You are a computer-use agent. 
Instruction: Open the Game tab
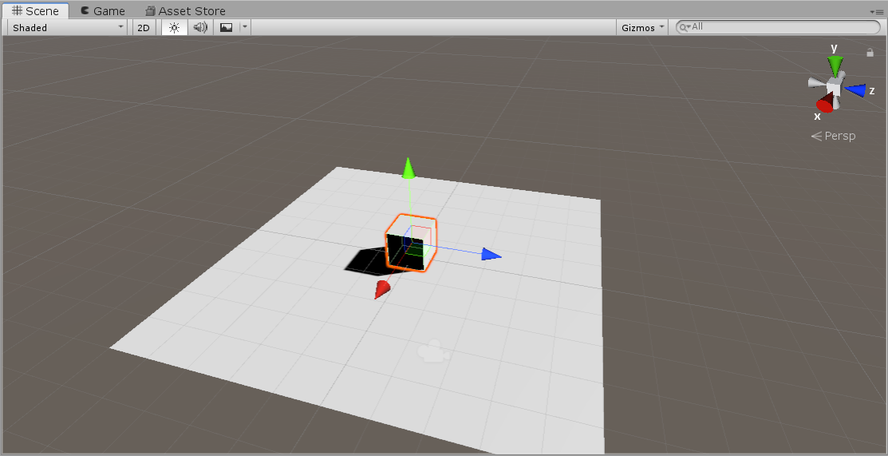102,10
